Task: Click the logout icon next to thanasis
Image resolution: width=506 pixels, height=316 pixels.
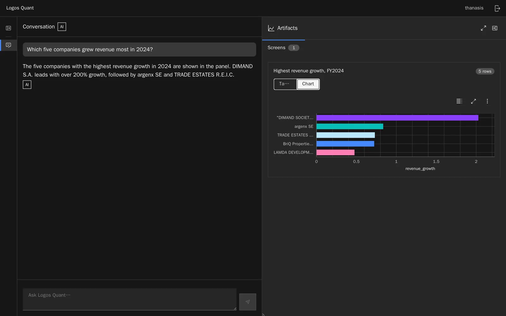Action: pyautogui.click(x=497, y=8)
